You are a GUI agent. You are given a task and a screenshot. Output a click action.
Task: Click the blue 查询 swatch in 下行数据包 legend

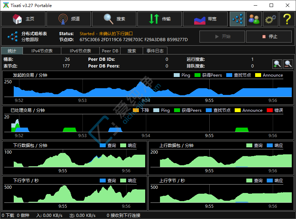click(103, 146)
